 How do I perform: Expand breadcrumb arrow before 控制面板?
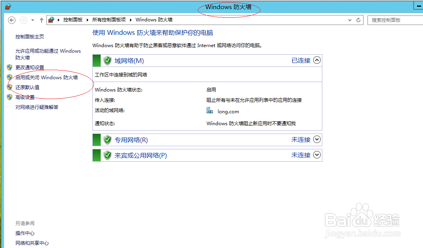coord(59,20)
